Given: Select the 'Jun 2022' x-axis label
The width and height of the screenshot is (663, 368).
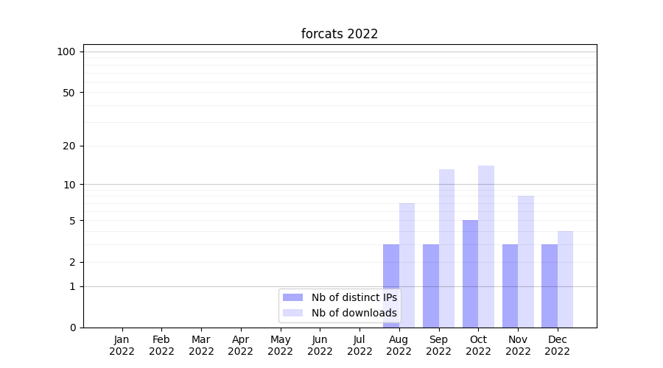Looking at the screenshot, I should click(320, 345).
